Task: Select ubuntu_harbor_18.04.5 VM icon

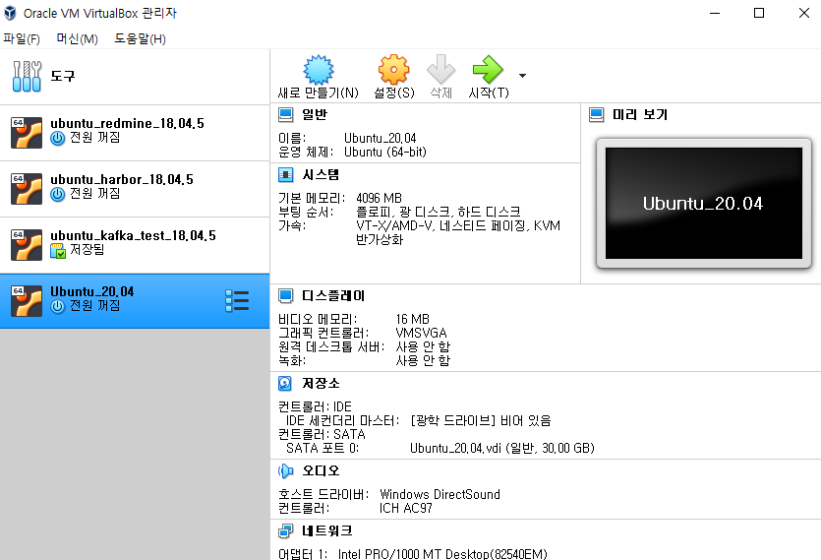Action: 27,189
